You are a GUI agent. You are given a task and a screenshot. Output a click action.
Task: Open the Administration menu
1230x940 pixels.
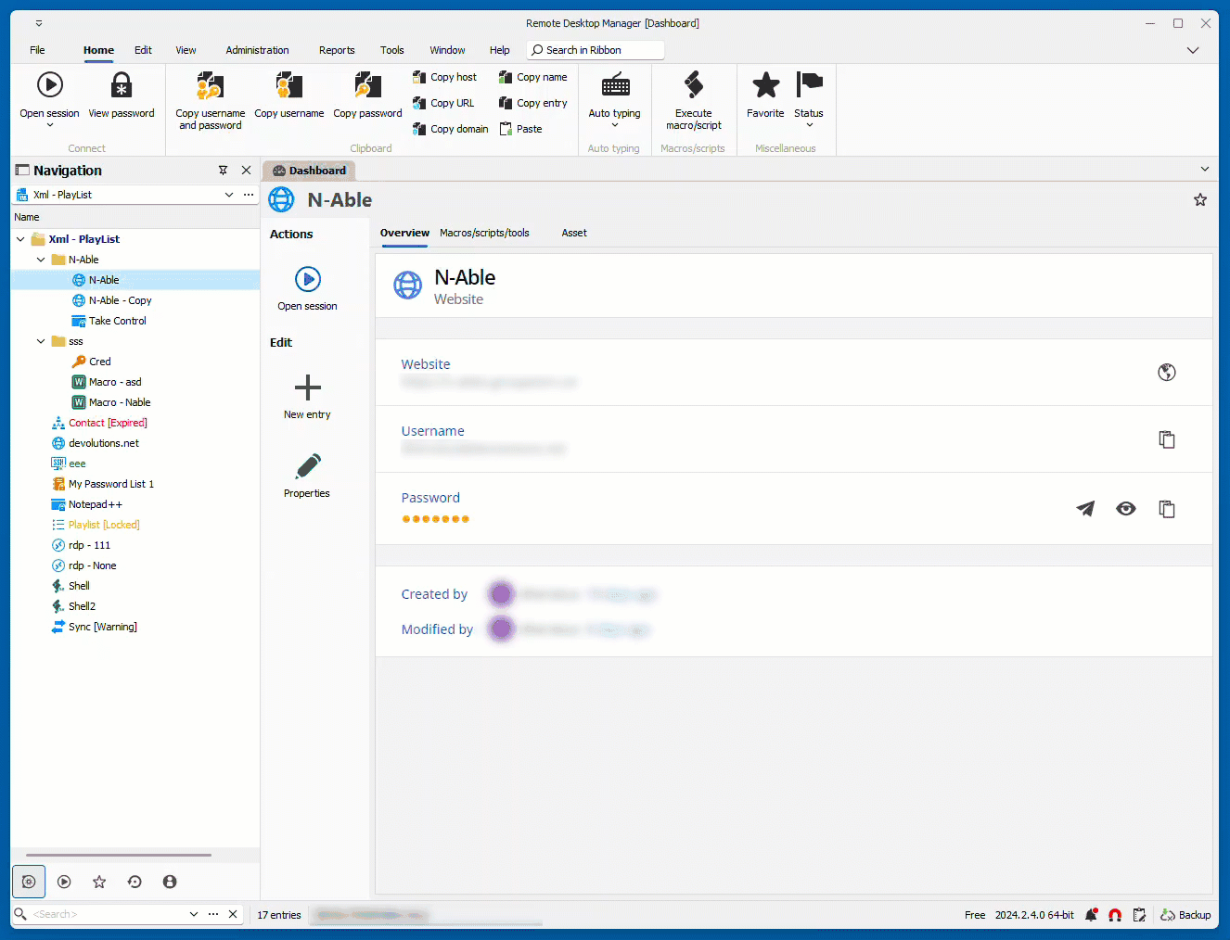point(257,50)
